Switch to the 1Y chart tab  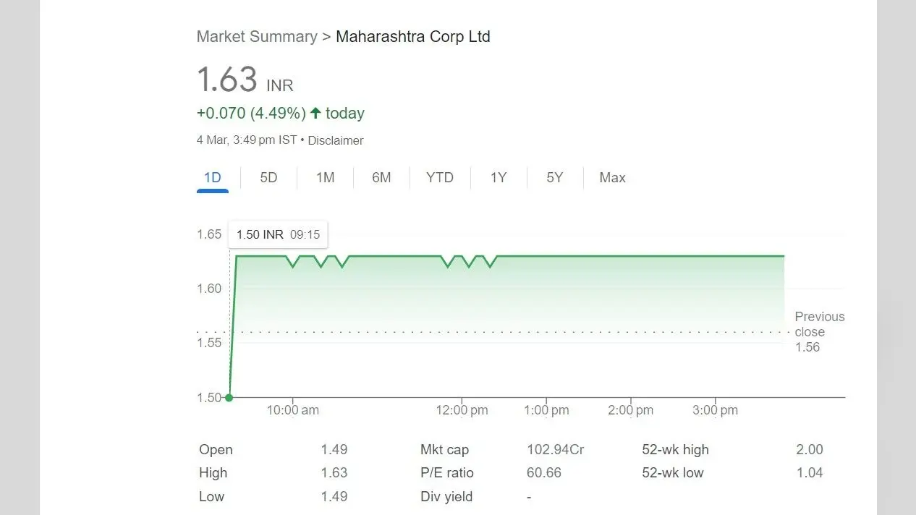(x=499, y=178)
